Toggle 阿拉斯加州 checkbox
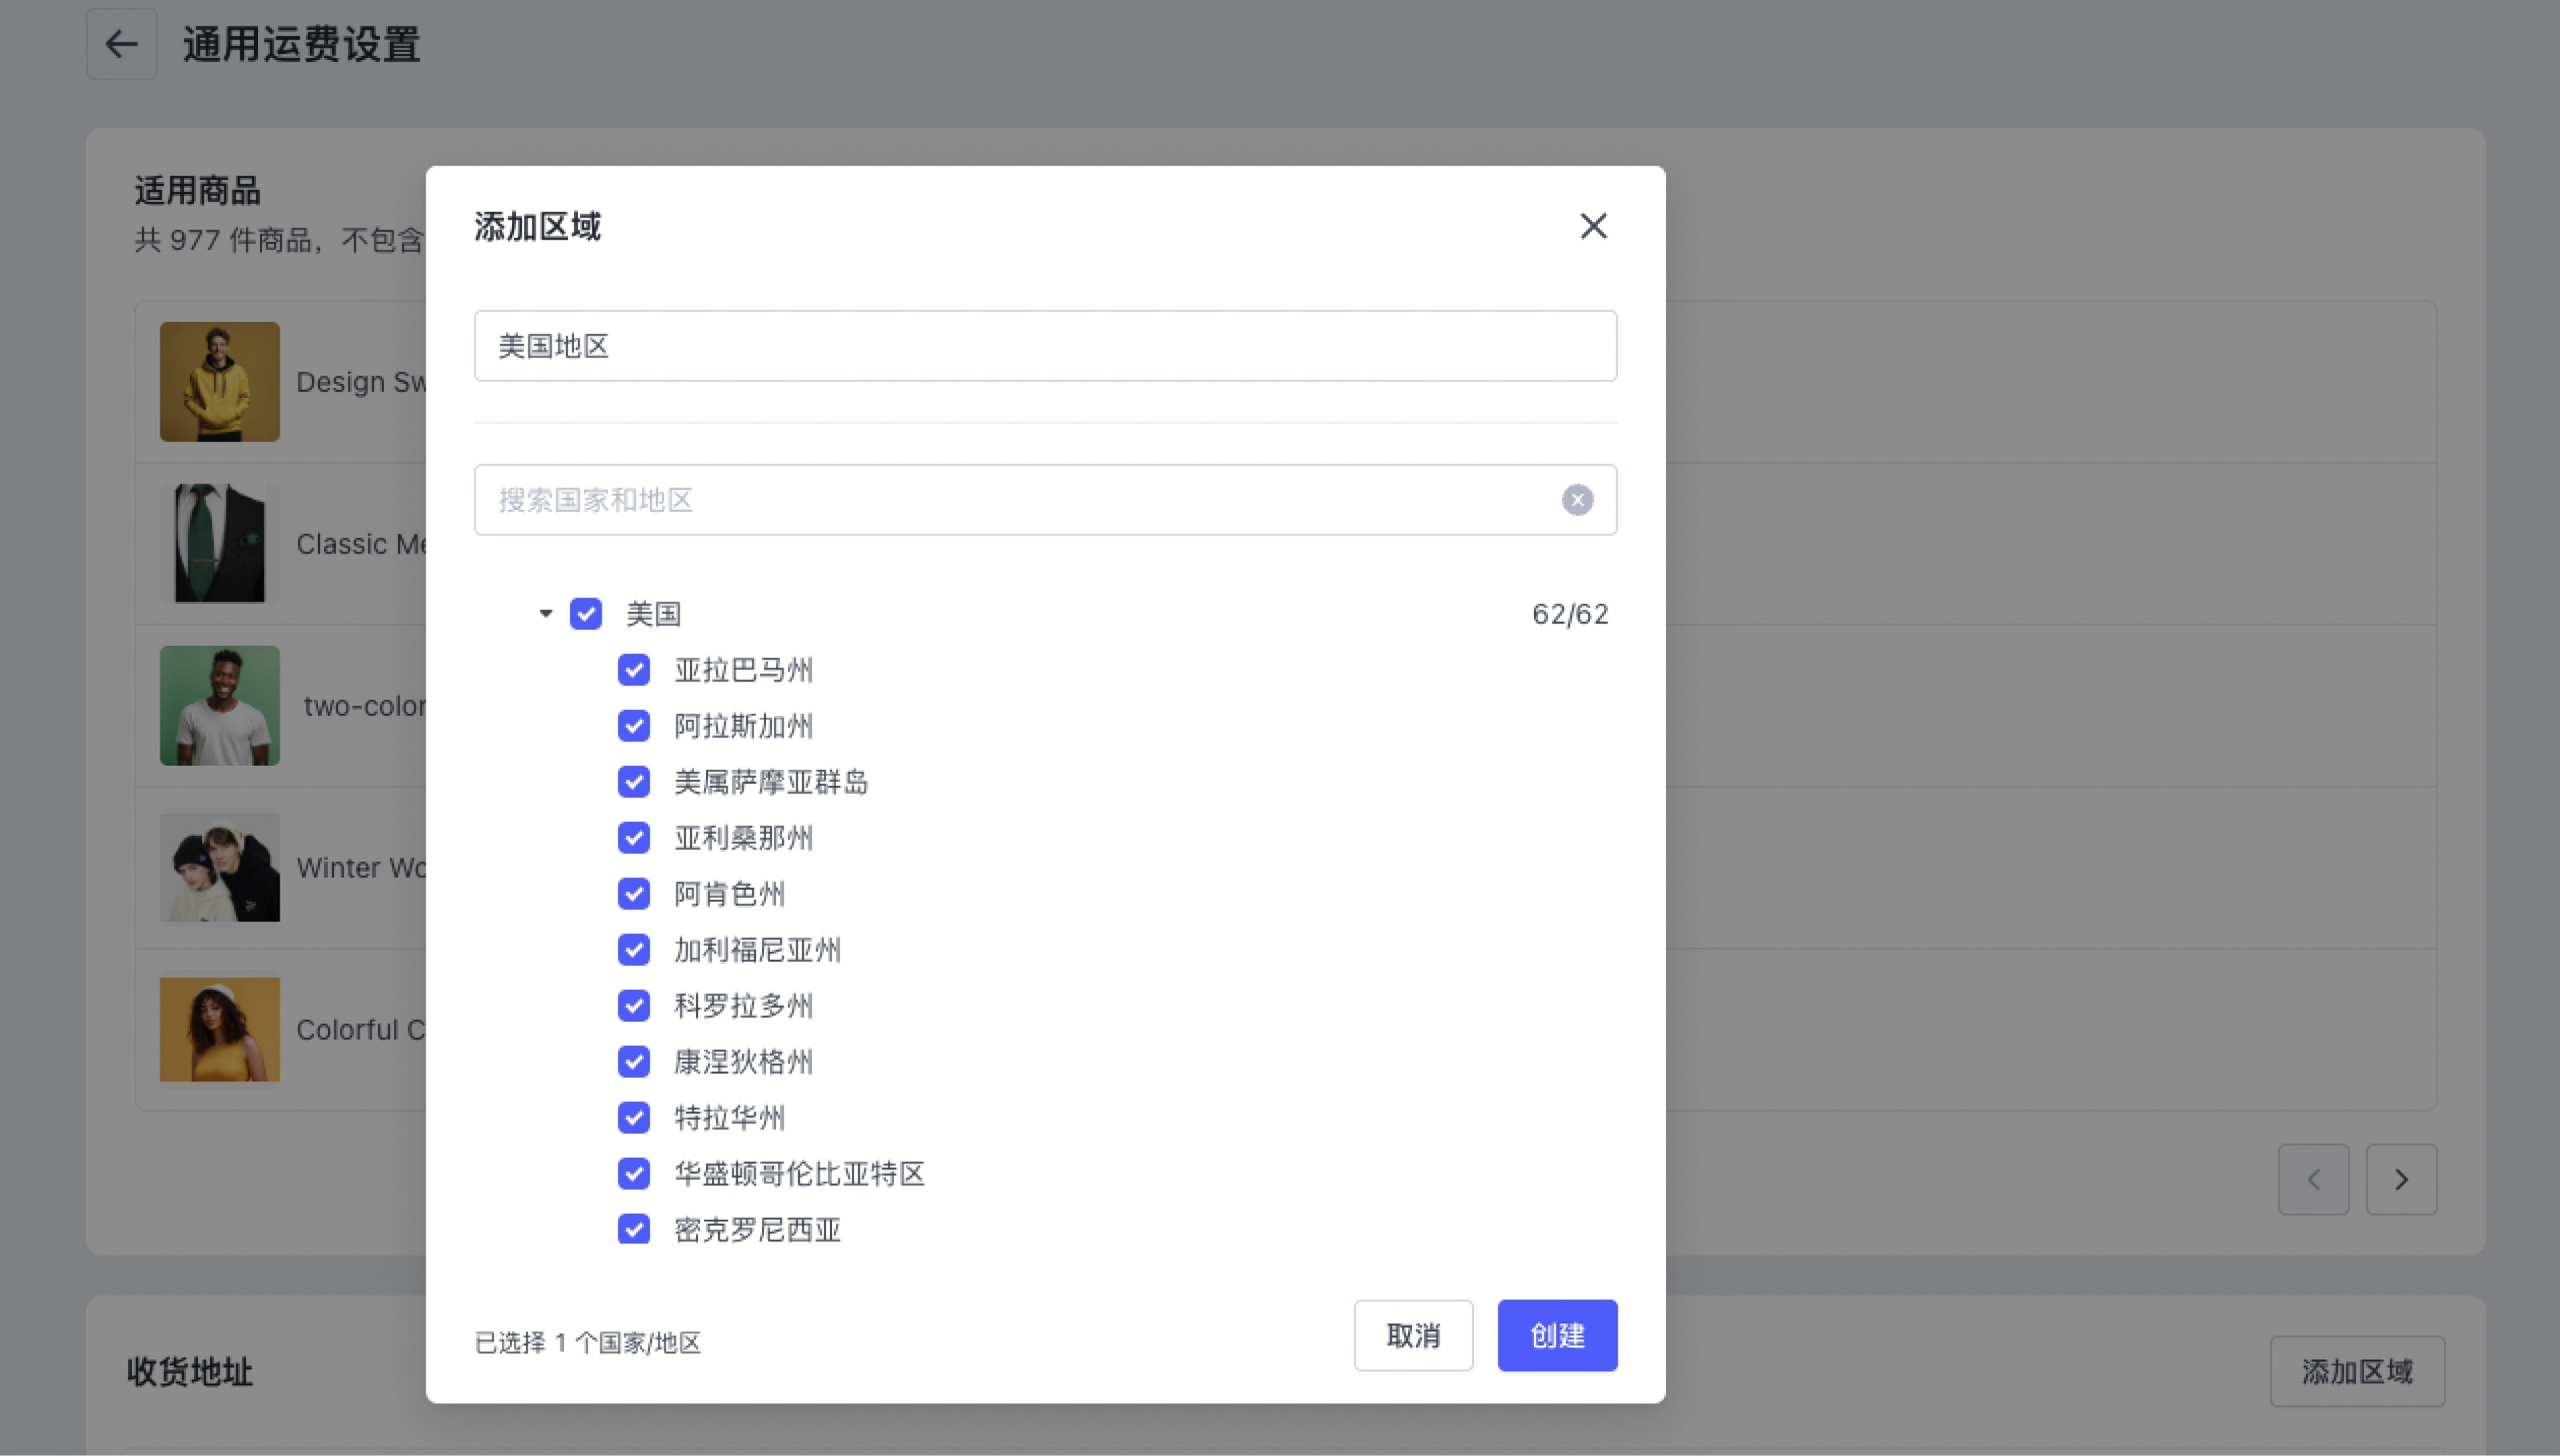 pos(633,725)
